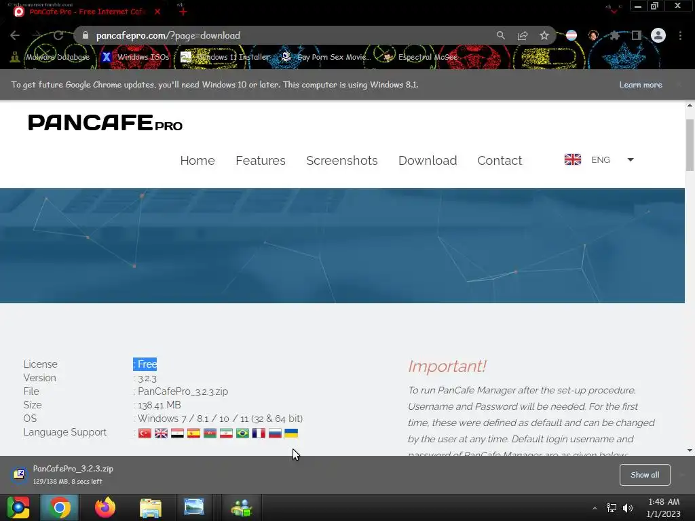
Task: Click the Spanish flag under Language Support
Action: (193, 433)
